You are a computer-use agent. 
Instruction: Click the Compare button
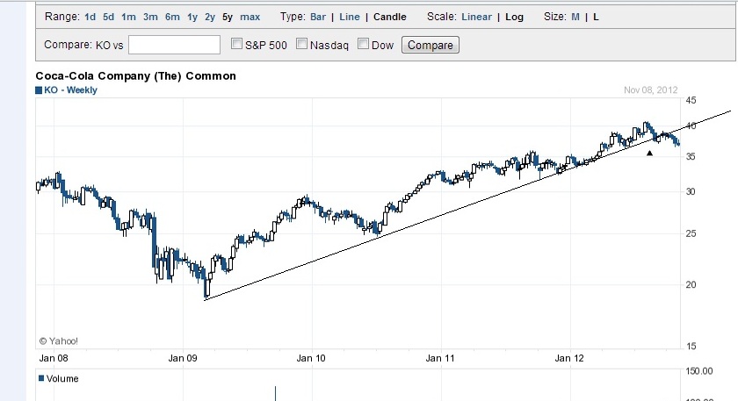tap(430, 46)
